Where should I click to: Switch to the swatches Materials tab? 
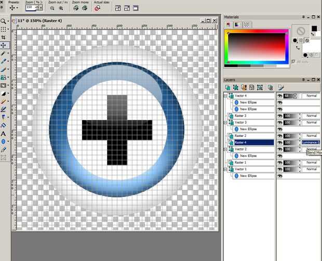pyautogui.click(x=247, y=24)
